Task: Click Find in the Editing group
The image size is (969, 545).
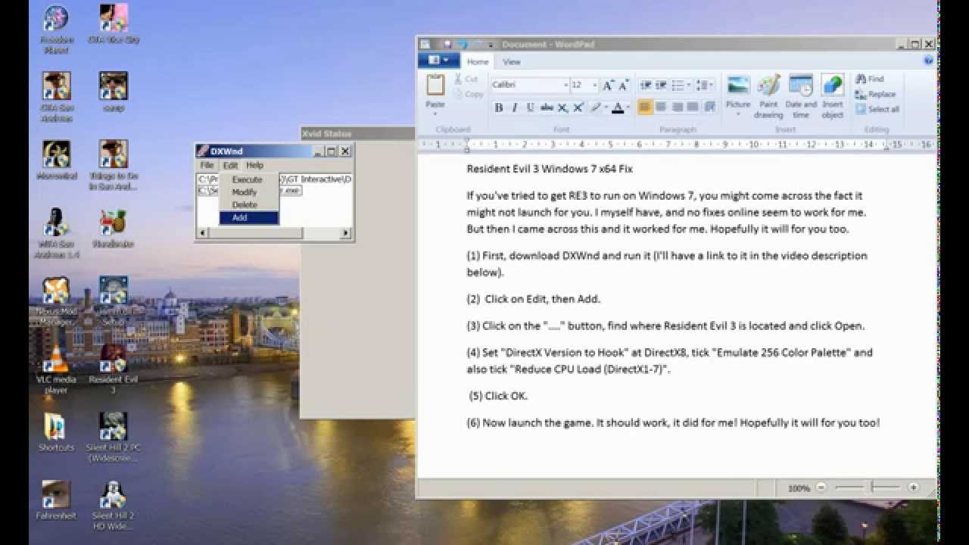Action: point(869,79)
